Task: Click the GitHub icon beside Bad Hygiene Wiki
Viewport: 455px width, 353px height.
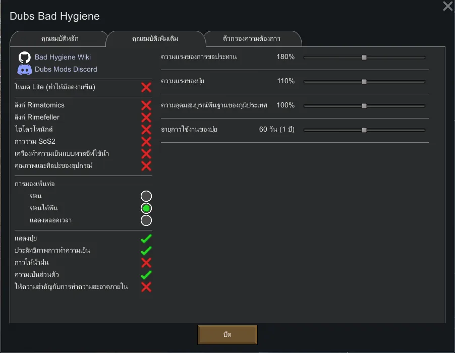Action: pyautogui.click(x=24, y=57)
